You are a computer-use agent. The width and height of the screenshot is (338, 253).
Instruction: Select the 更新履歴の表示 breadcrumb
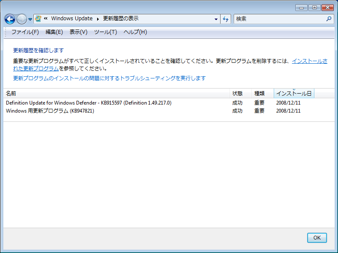coord(121,19)
